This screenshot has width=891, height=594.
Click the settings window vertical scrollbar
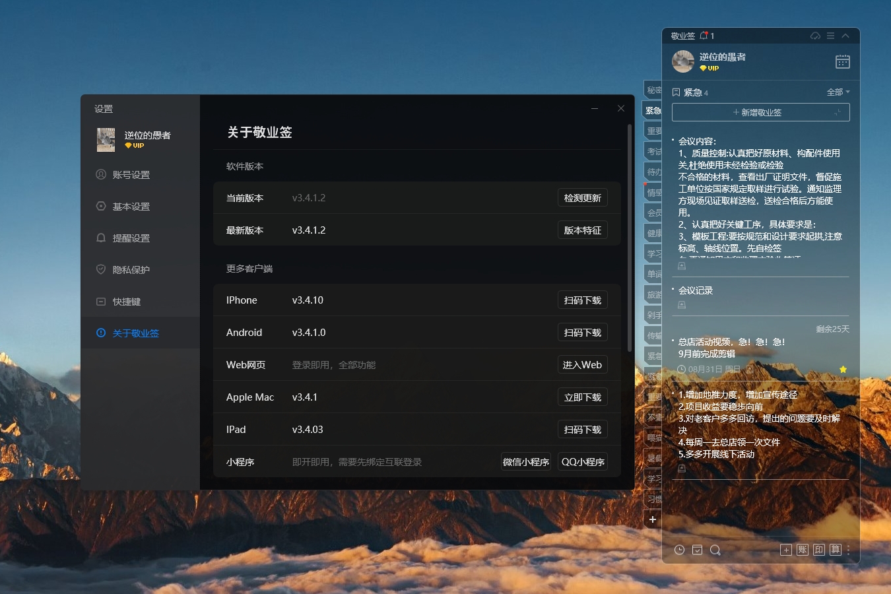[630, 238]
